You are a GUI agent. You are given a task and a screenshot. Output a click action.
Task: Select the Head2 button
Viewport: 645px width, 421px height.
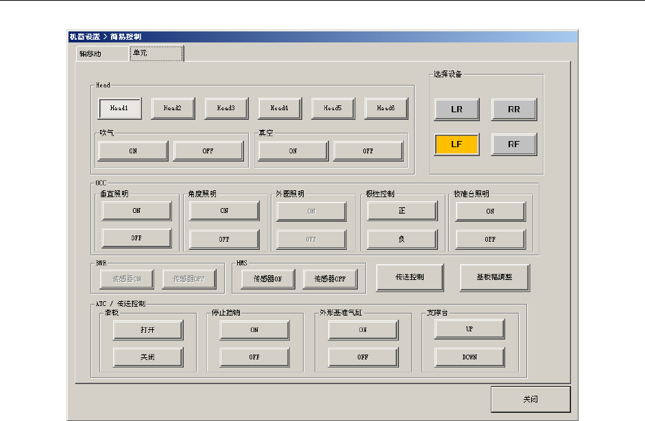[x=173, y=108]
